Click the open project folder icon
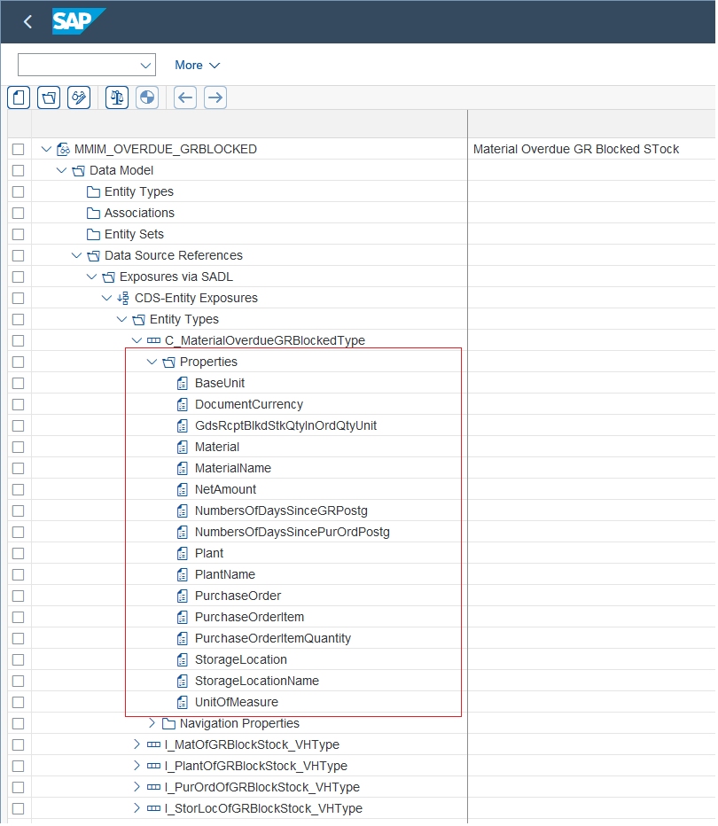This screenshot has width=718, height=826. pos(49,98)
